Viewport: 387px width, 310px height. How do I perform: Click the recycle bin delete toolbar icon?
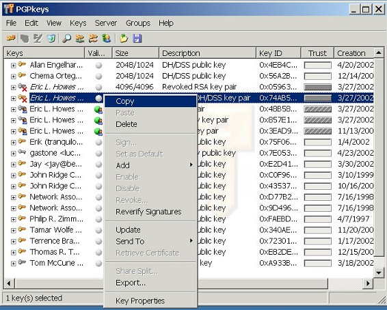click(51, 38)
